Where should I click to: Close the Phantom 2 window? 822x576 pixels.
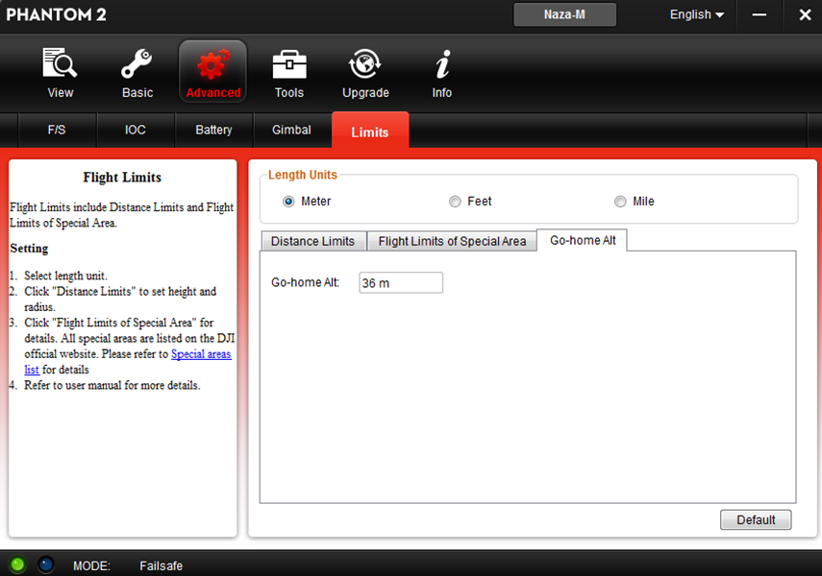805,15
